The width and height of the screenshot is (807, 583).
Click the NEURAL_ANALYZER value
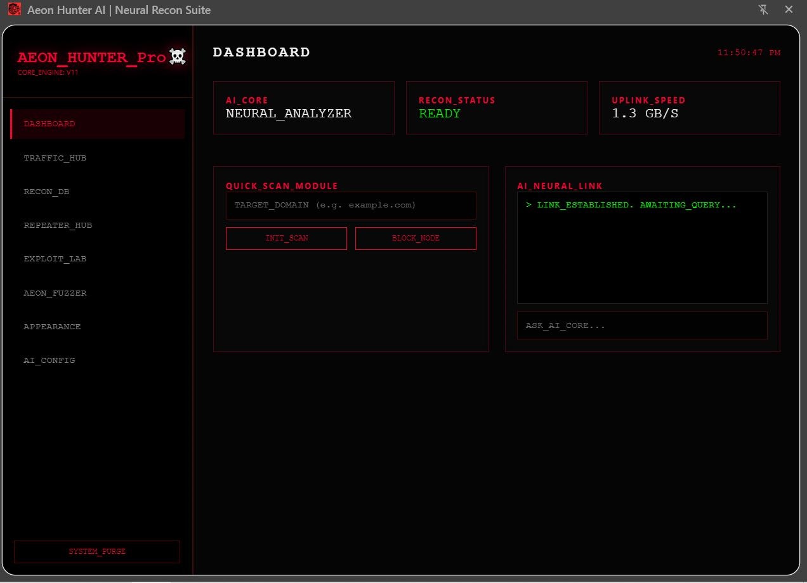[289, 114]
